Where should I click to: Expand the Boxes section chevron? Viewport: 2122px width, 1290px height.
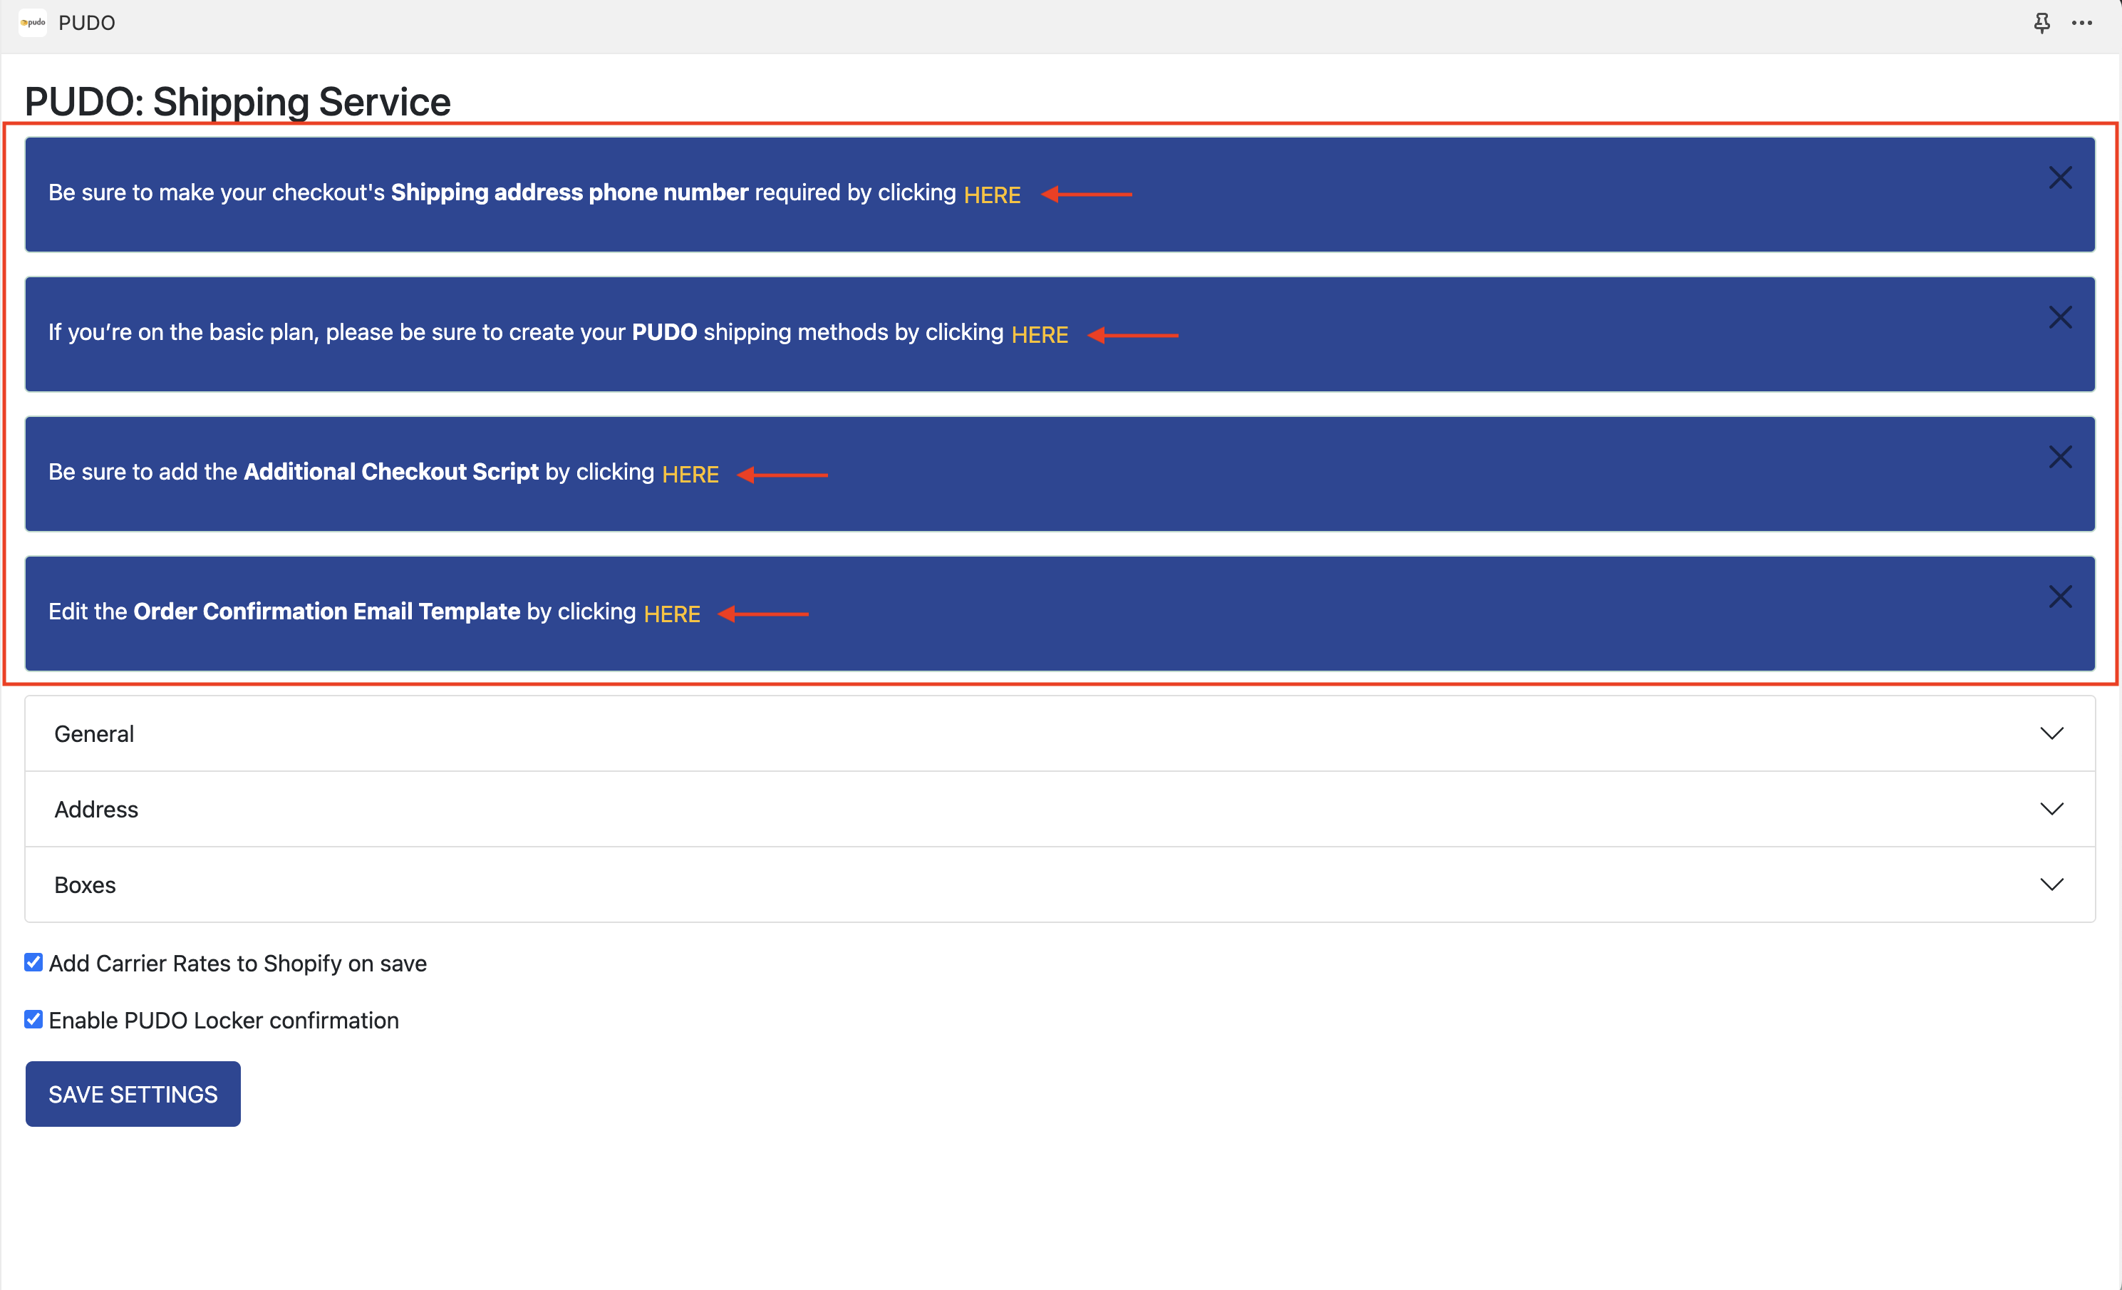coord(2051,884)
